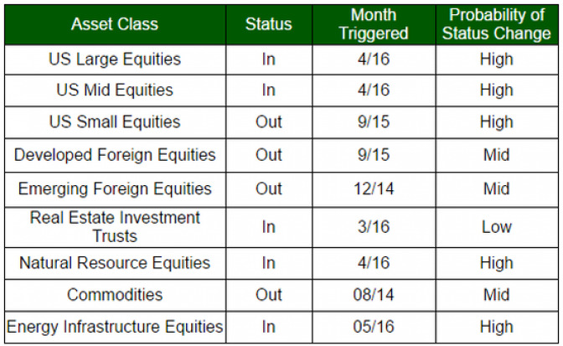The width and height of the screenshot is (563, 346).
Task: Click the Asset Class column header
Action: tap(115, 24)
